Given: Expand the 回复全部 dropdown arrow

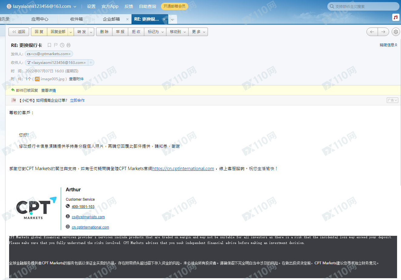Looking at the screenshot, I should point(71,32).
